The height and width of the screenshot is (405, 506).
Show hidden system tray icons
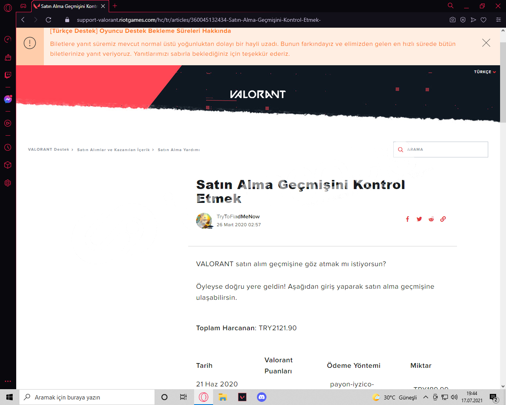(x=426, y=397)
